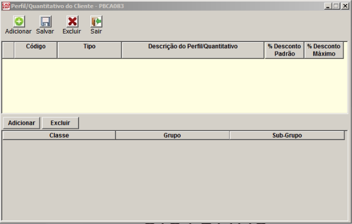This screenshot has width=352, height=224.
Task: Click the blank row-selector header cell
Action: [8, 50]
